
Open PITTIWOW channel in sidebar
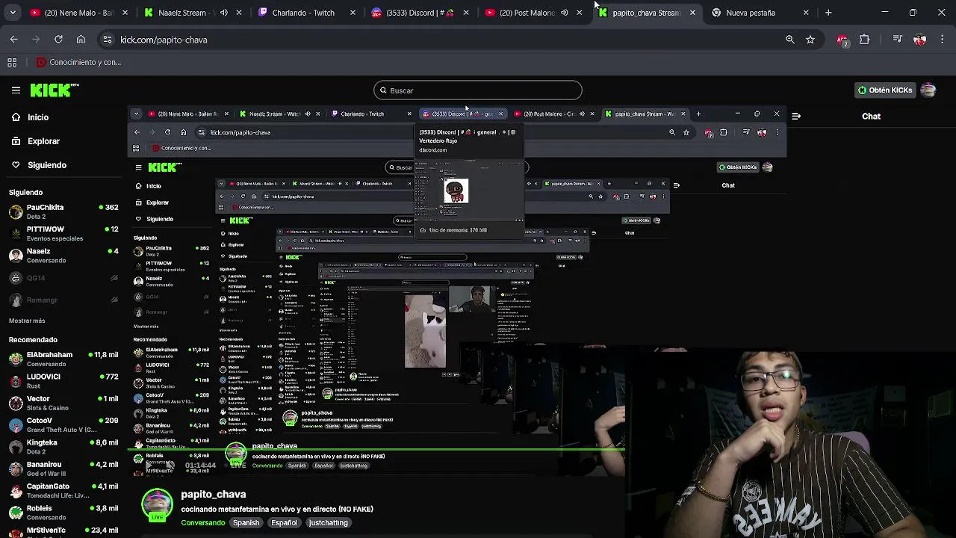[63, 234]
